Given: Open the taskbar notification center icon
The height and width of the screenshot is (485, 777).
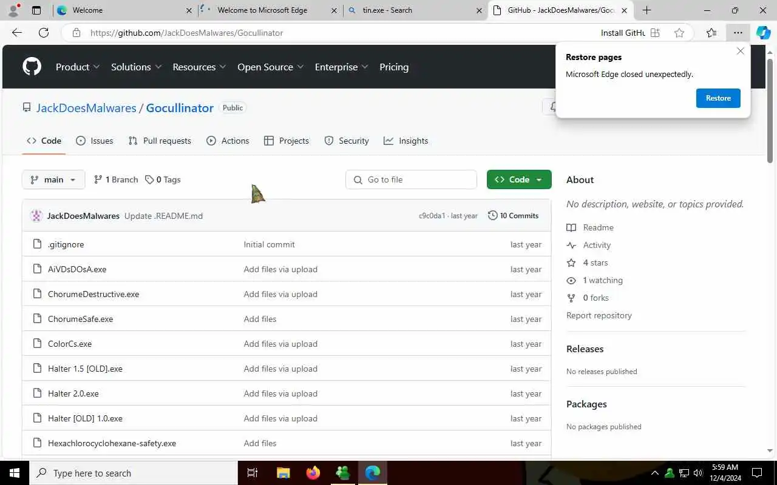Looking at the screenshot, I should (757, 473).
